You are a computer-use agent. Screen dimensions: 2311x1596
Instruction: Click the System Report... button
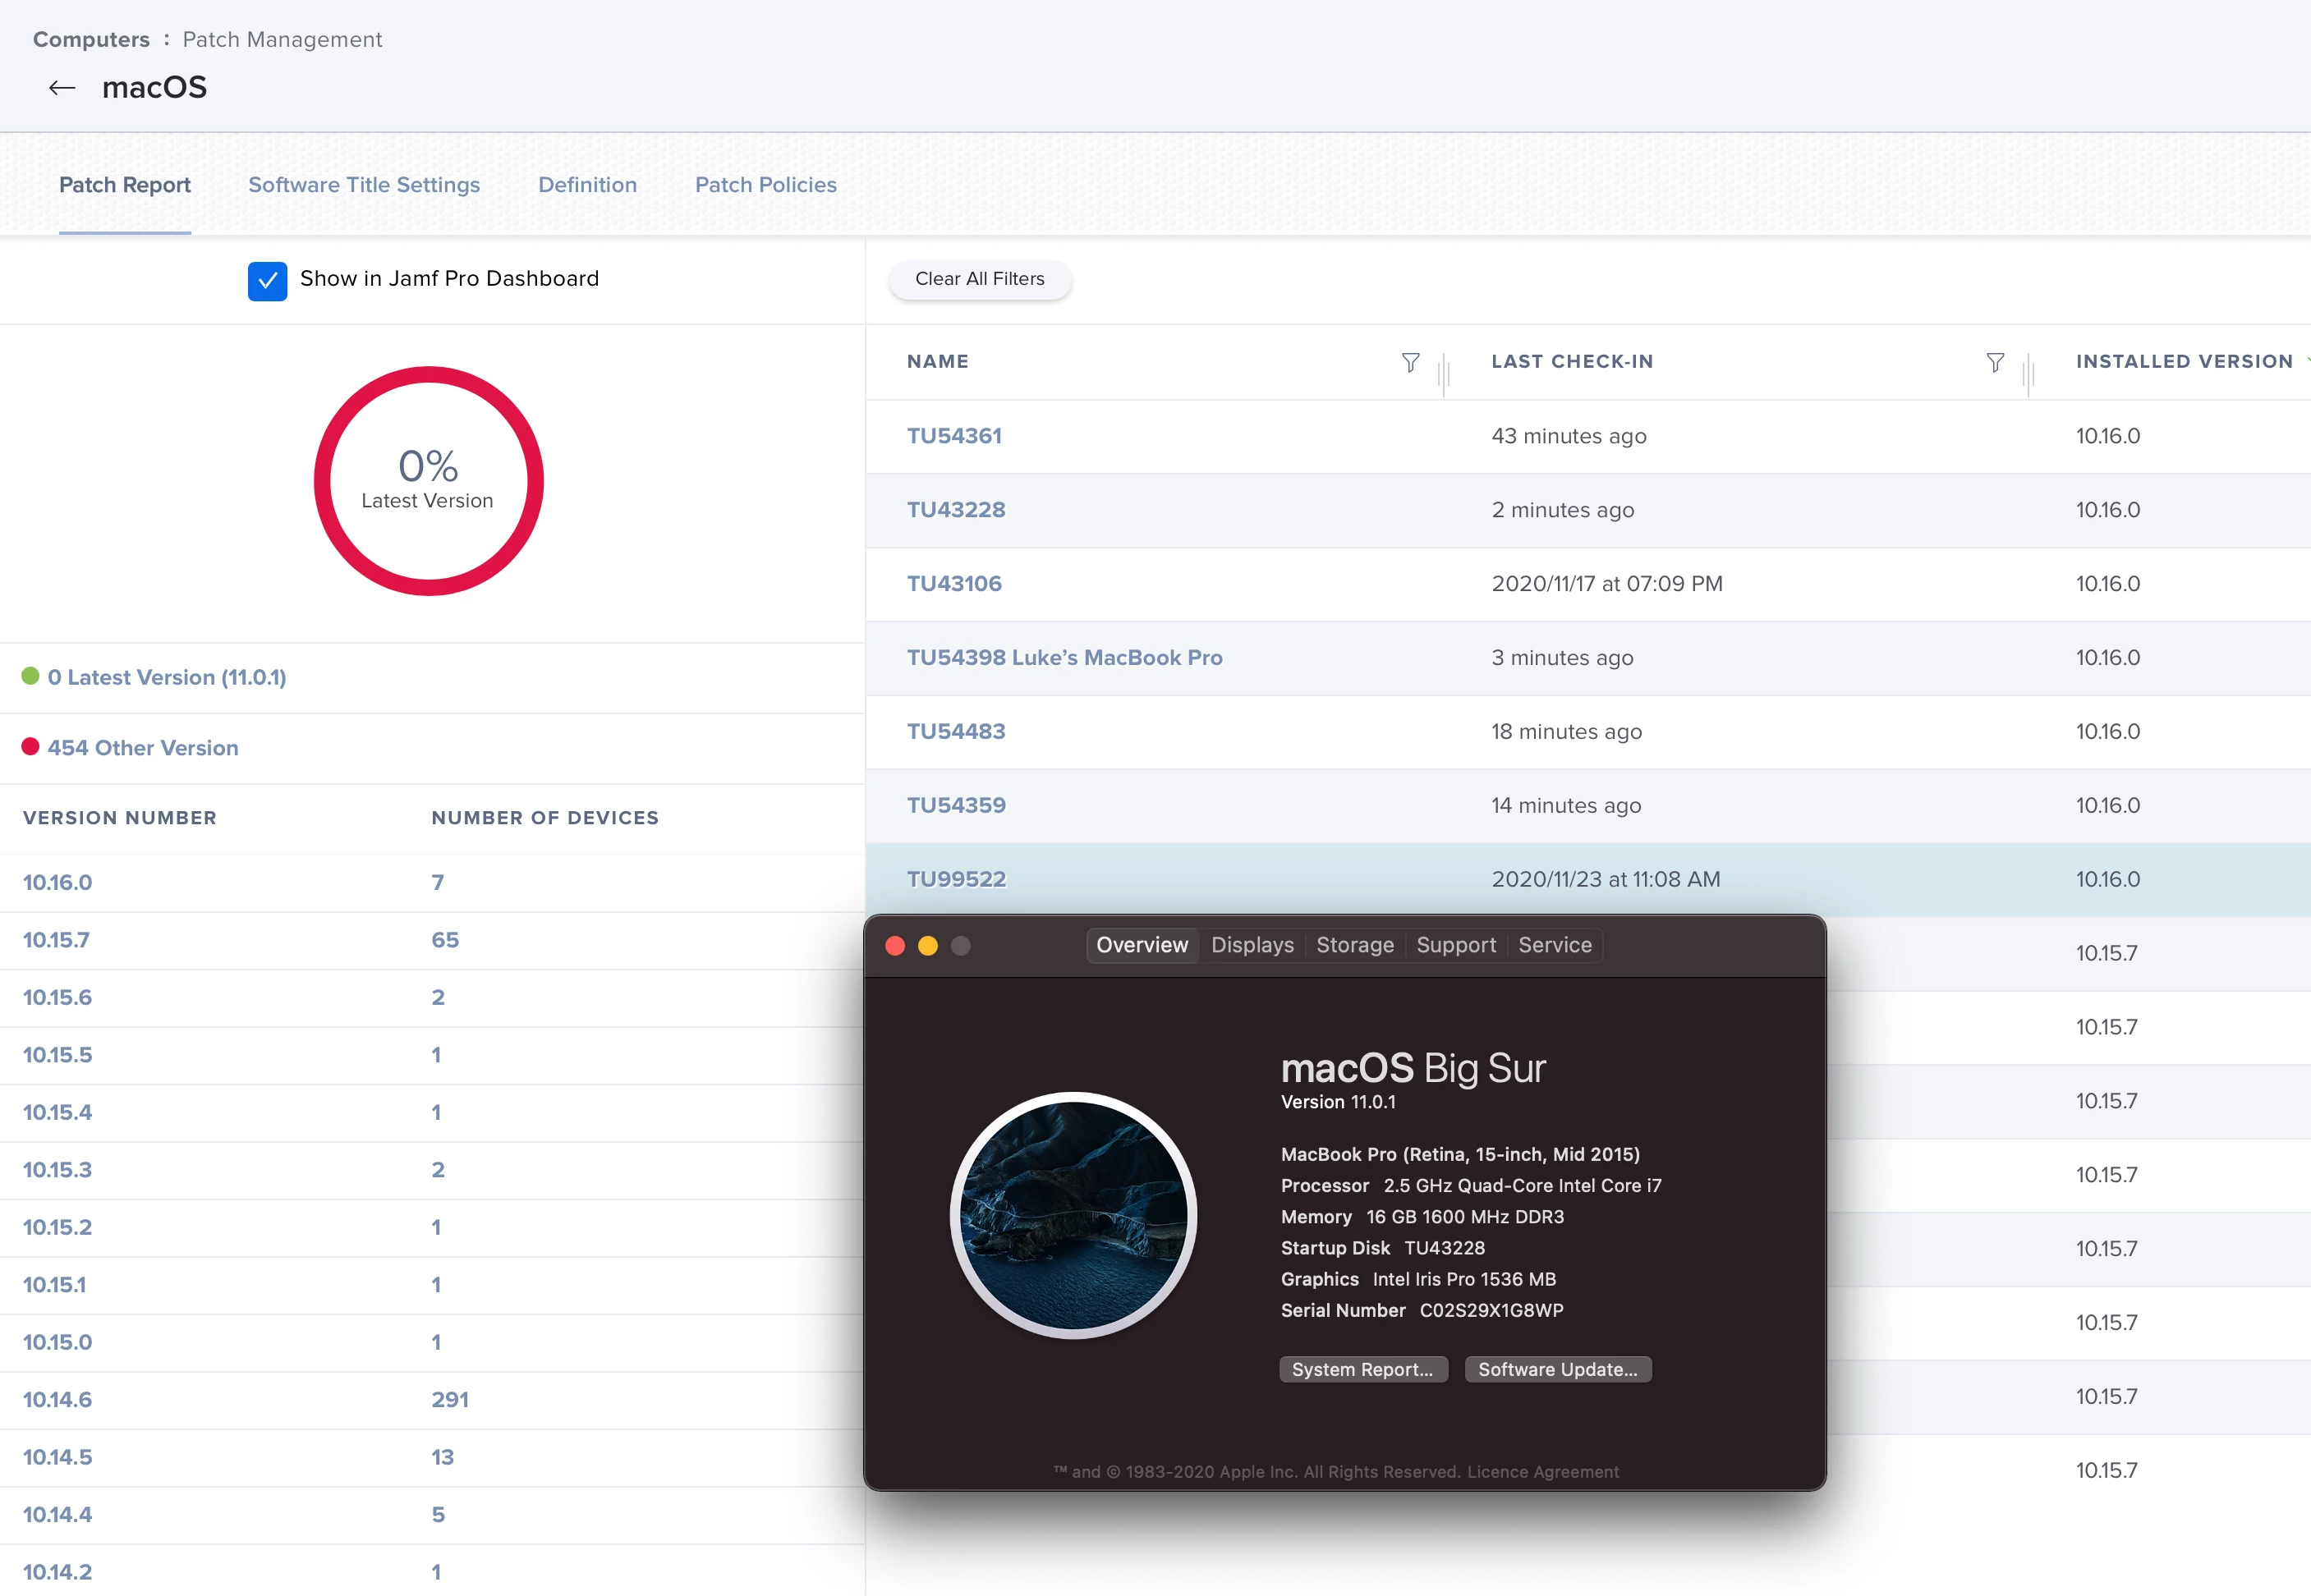click(1362, 1369)
